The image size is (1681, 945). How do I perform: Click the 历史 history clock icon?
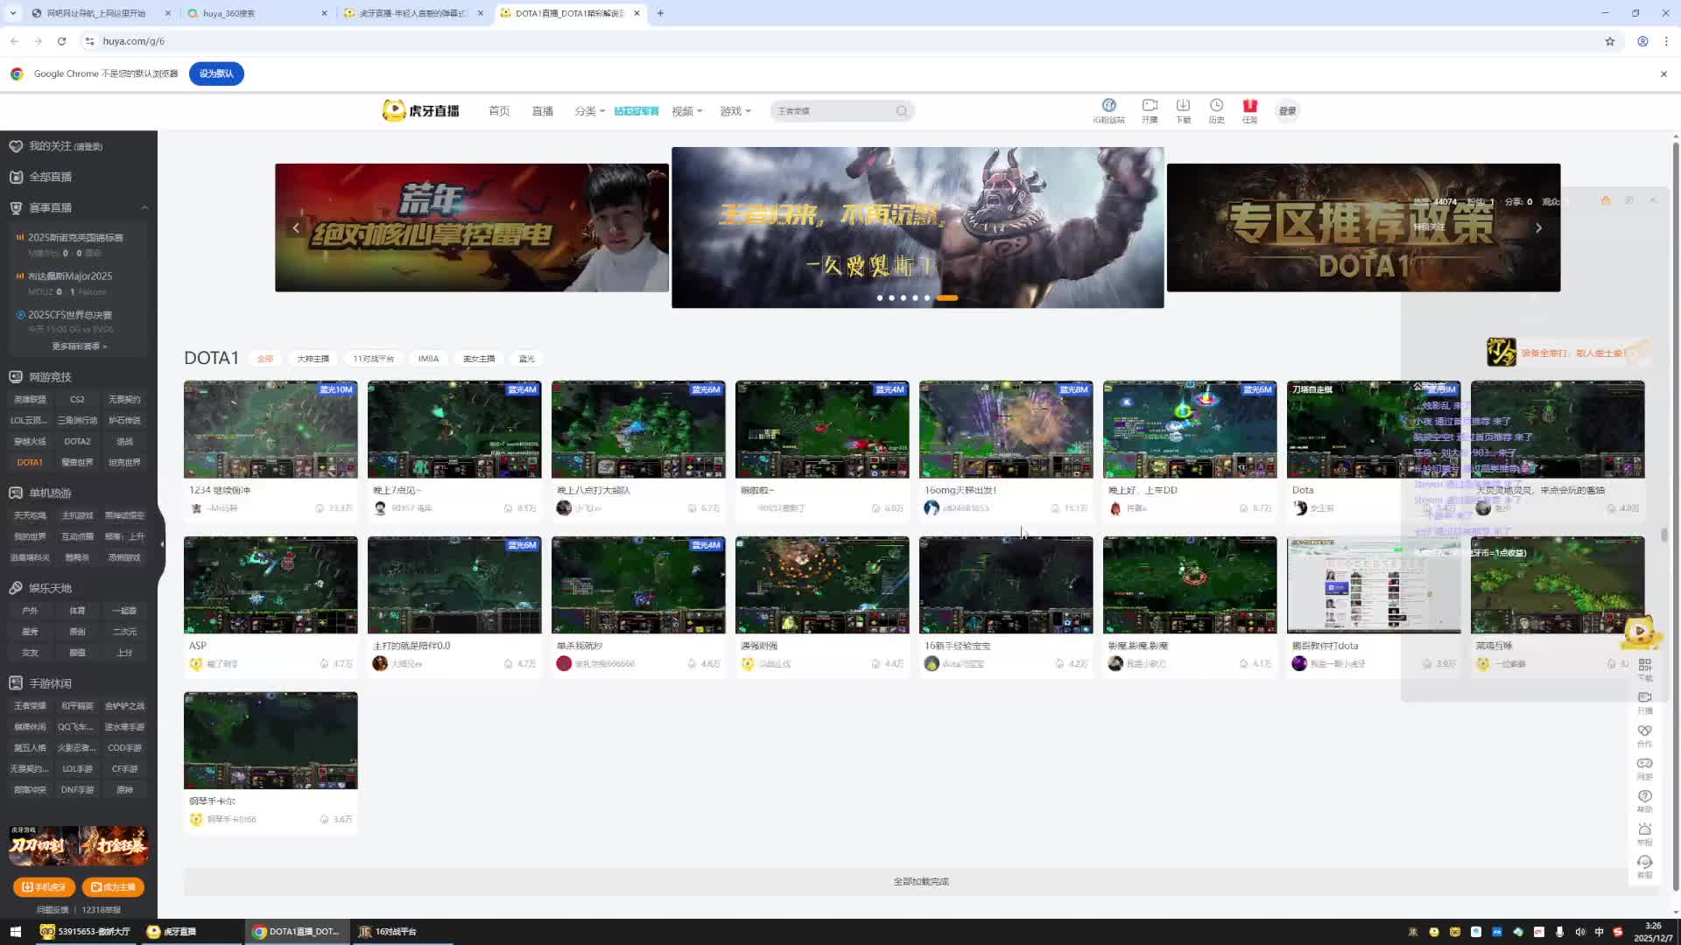(x=1216, y=106)
